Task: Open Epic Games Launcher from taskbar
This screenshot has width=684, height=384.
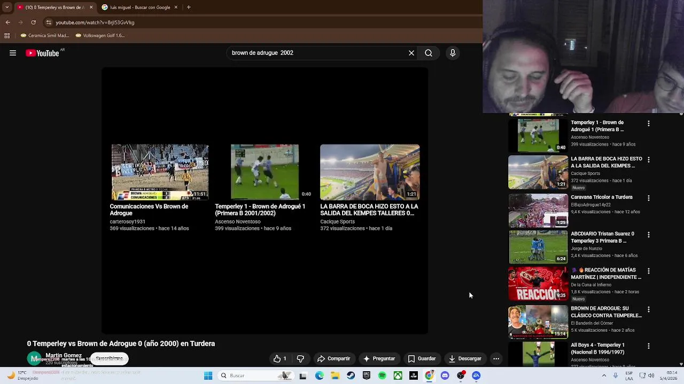Action: coord(367,375)
